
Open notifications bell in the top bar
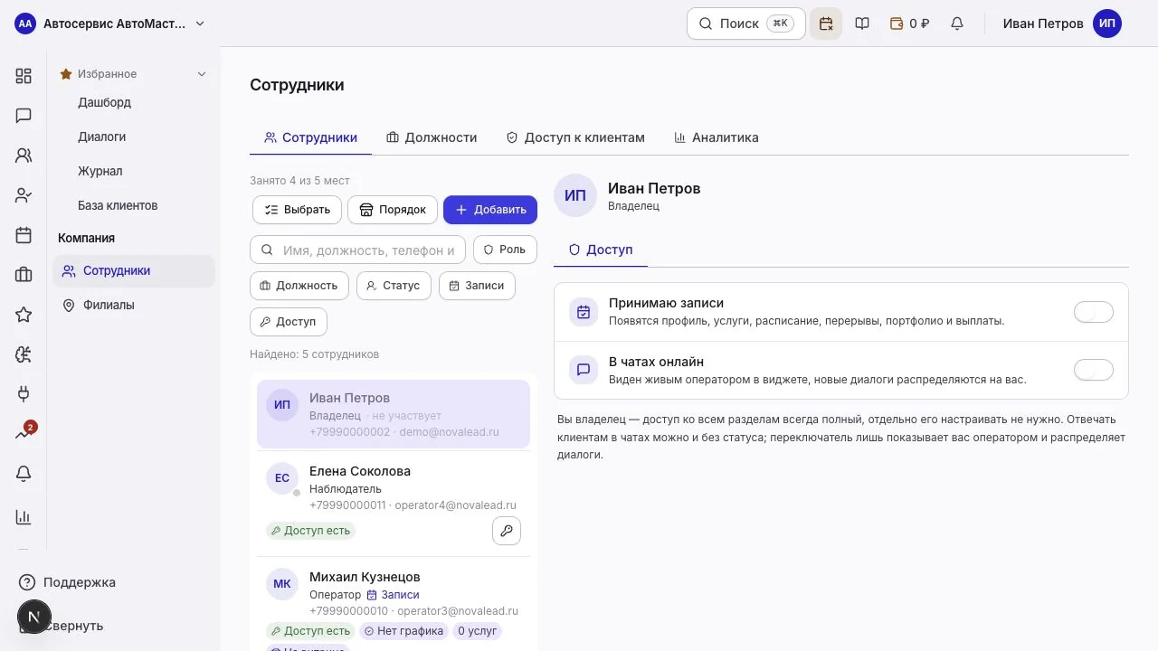957,24
